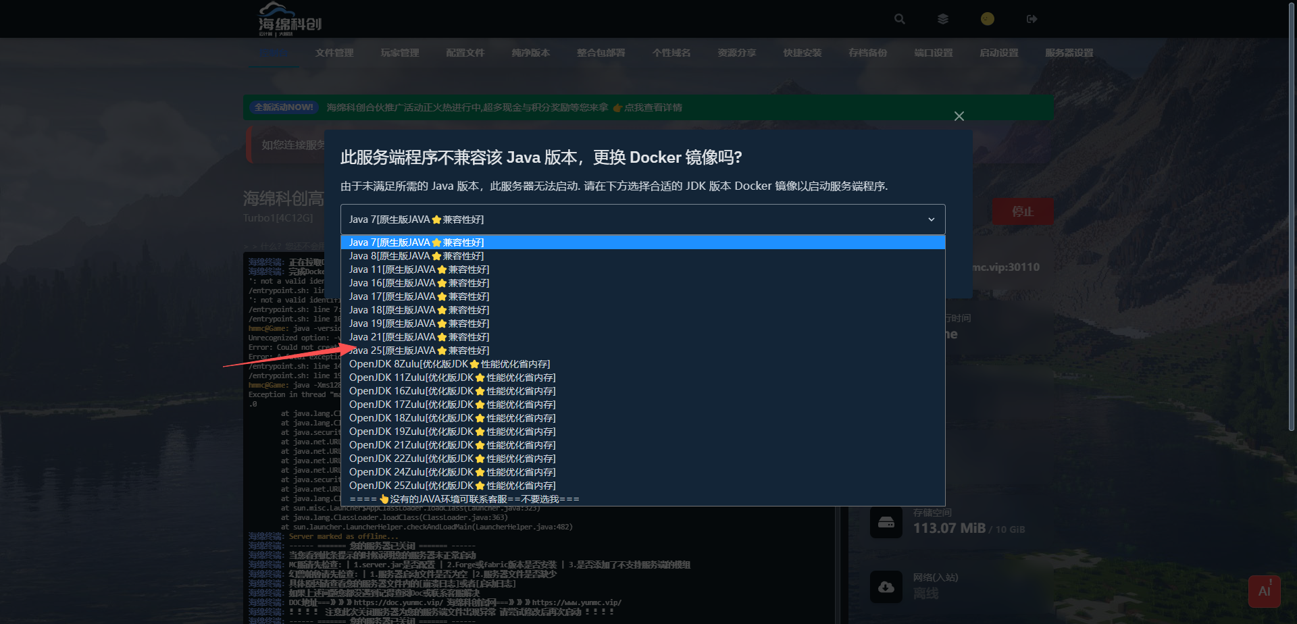Select Java 21 native JAVA option
Screen dimensions: 1297x624
(x=419, y=337)
